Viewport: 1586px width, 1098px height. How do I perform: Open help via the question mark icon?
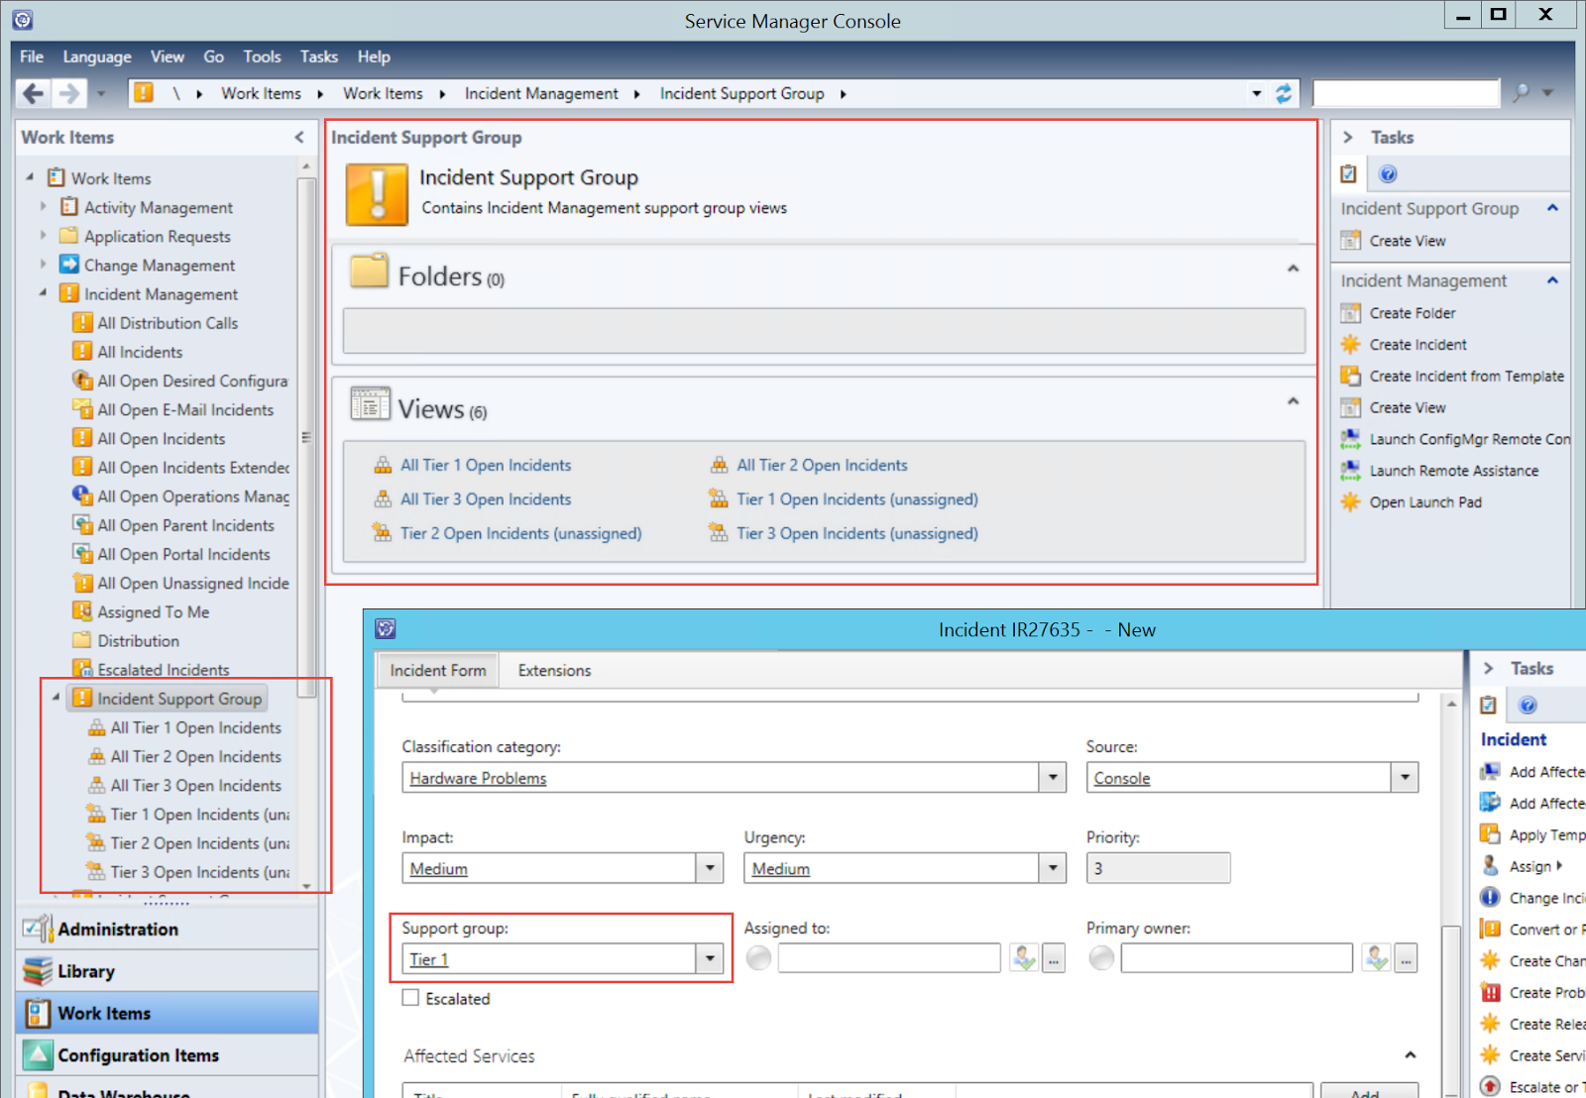(1387, 172)
